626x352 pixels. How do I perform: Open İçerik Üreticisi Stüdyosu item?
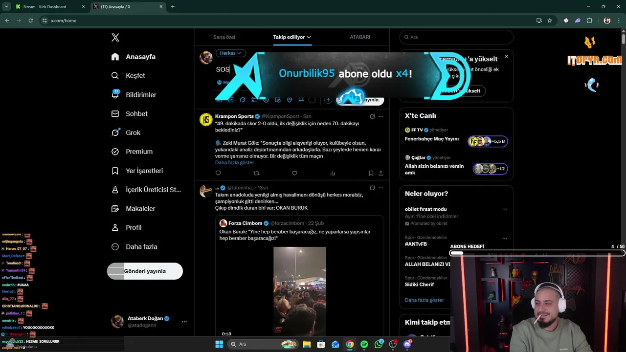click(146, 190)
